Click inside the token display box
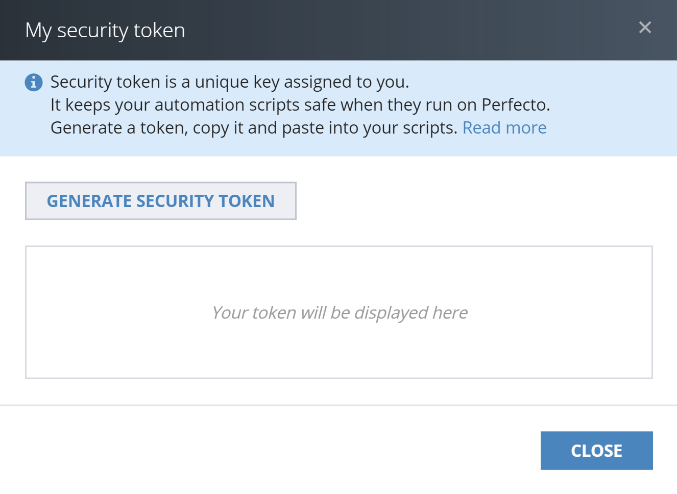The height and width of the screenshot is (494, 677). pyautogui.click(x=338, y=347)
